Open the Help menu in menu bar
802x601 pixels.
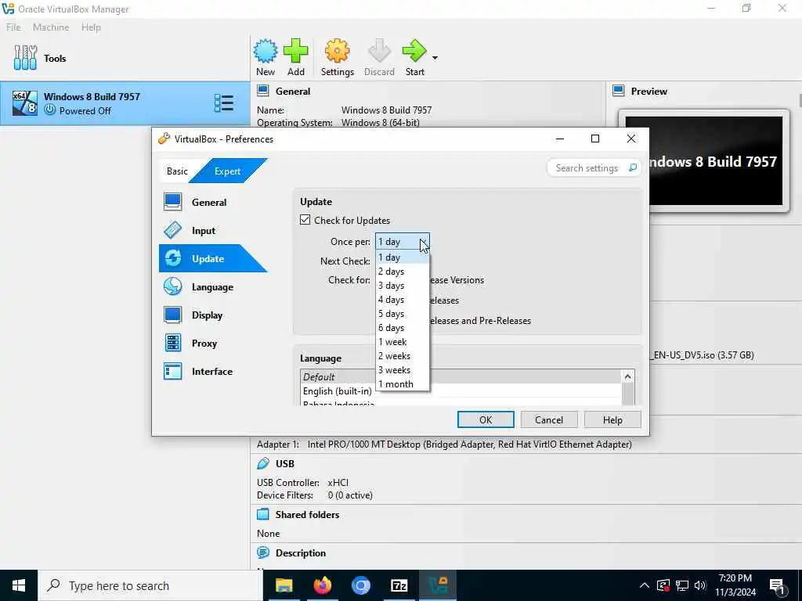tap(91, 27)
